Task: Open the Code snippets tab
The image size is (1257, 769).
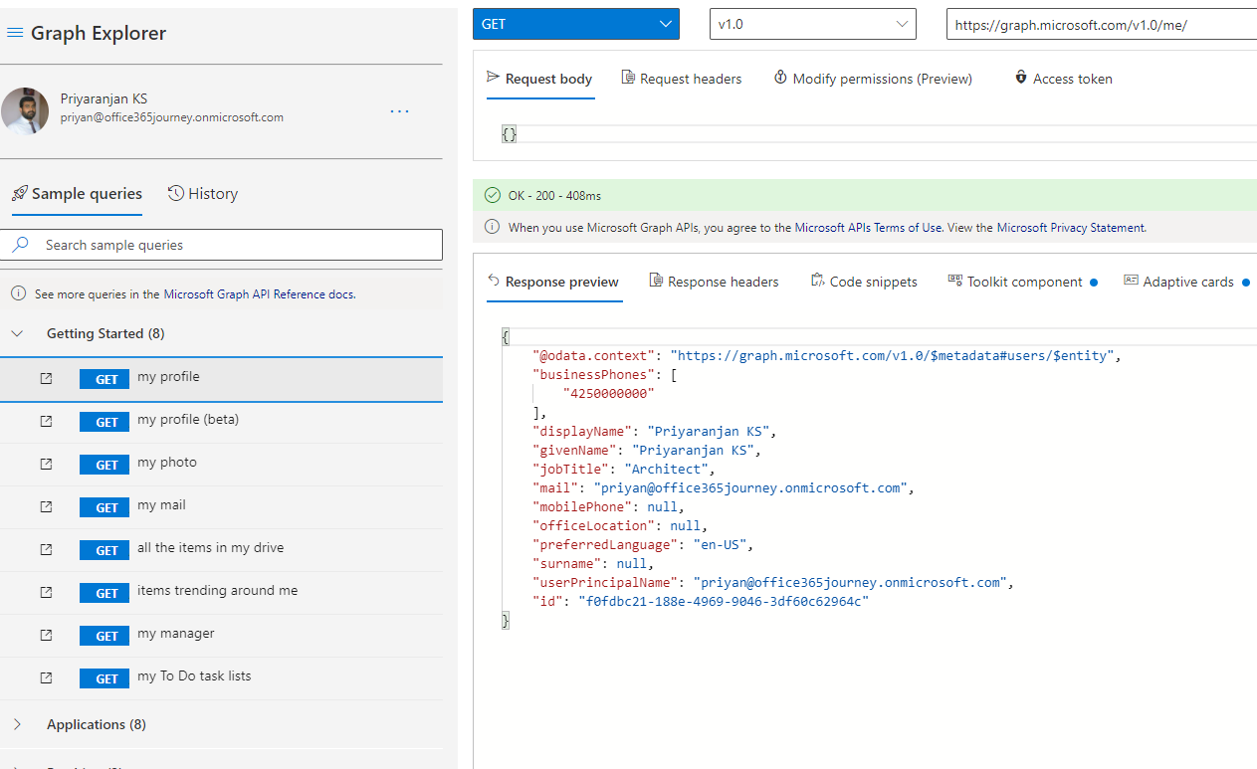Action: [x=864, y=282]
